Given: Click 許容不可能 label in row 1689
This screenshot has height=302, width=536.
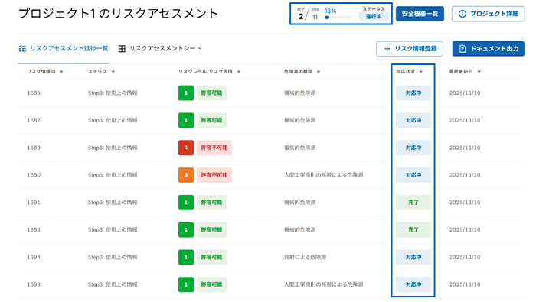Looking at the screenshot, I should point(214,148).
